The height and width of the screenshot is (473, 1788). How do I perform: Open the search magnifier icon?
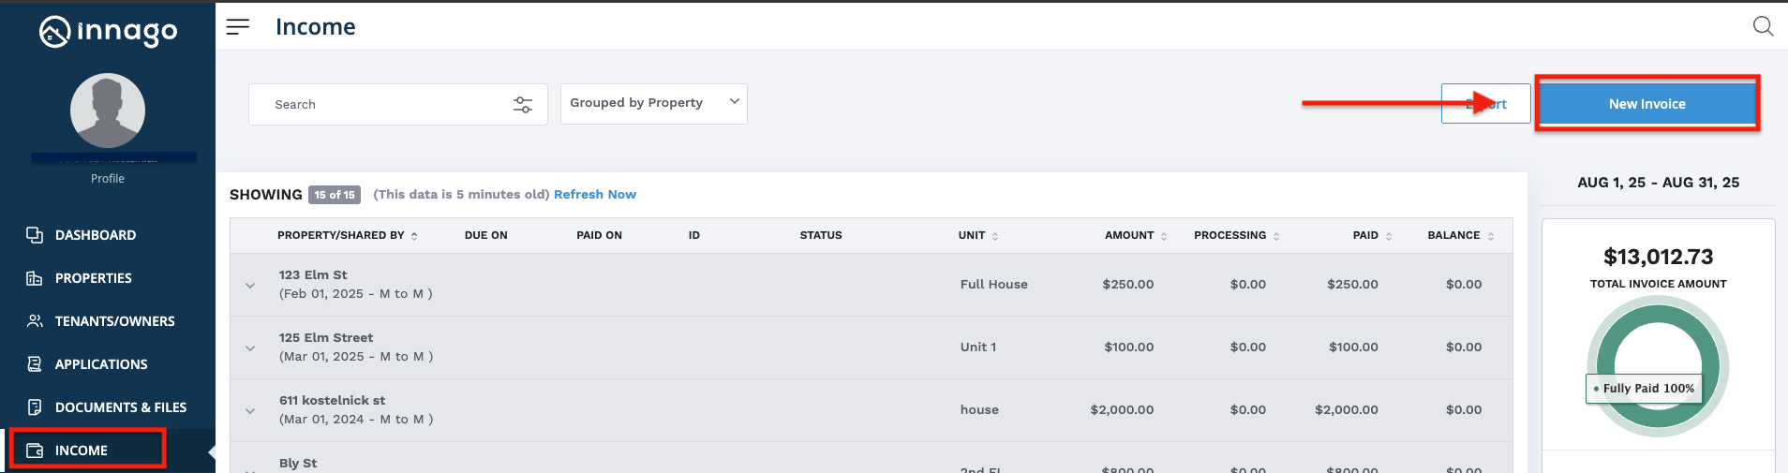coord(1763,26)
